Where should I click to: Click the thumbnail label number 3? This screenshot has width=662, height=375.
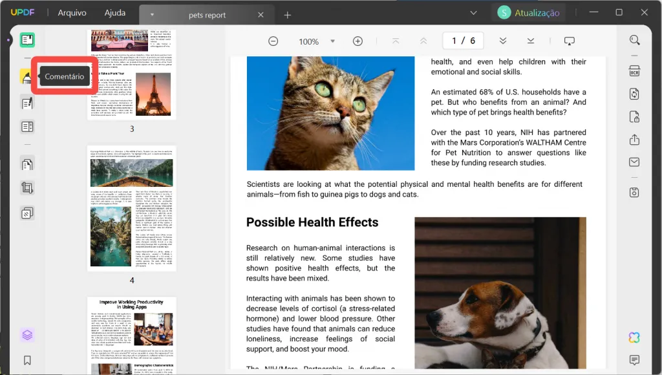132,129
